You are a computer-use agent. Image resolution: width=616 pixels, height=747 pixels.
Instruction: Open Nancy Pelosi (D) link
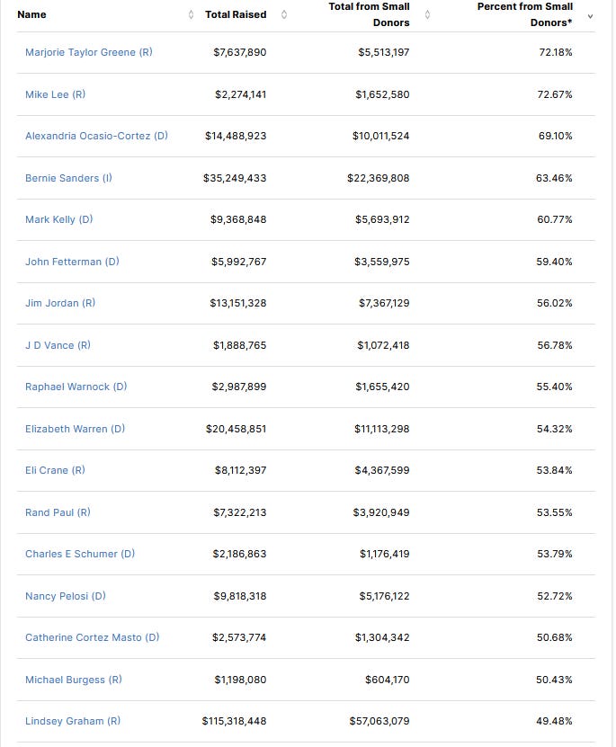(x=66, y=596)
